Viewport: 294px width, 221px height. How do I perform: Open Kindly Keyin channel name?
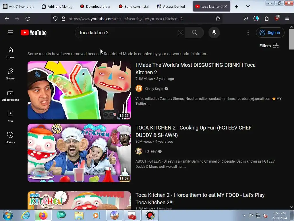154,89
